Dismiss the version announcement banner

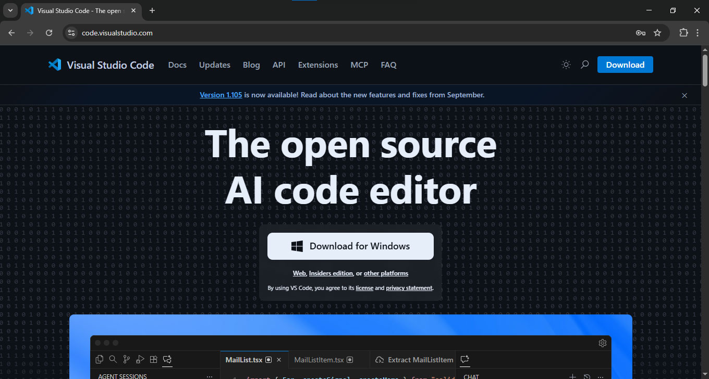[x=684, y=95]
